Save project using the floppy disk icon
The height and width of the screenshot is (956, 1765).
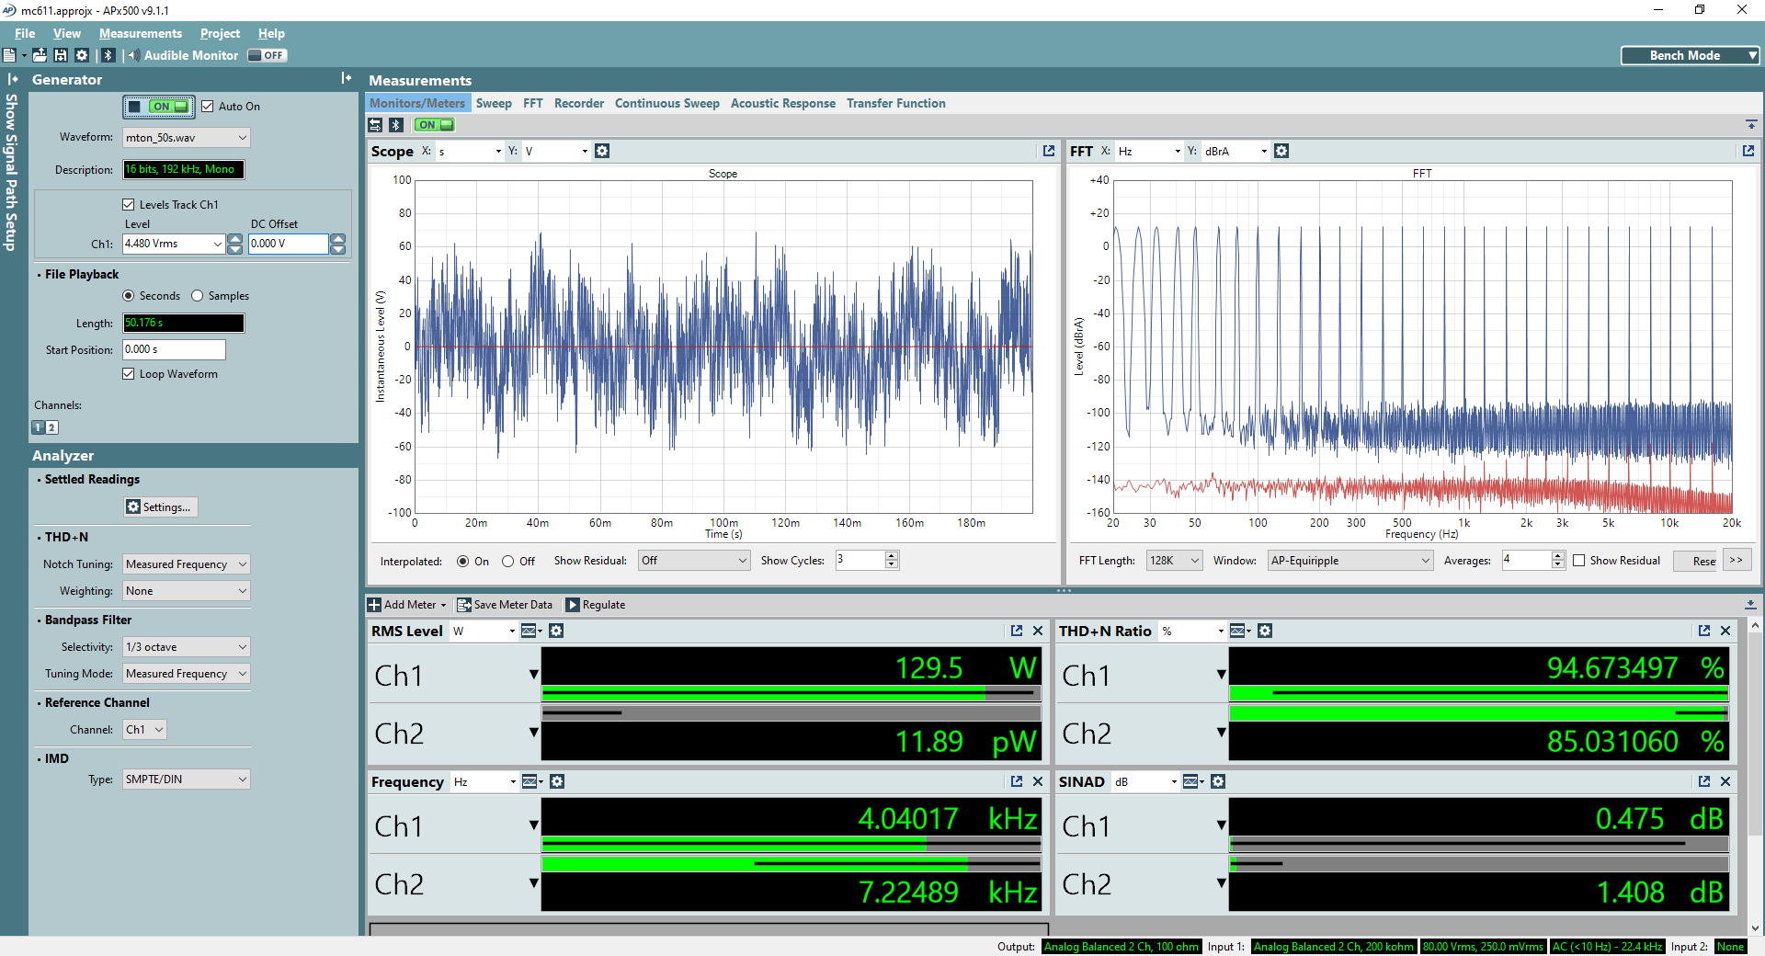tap(61, 55)
